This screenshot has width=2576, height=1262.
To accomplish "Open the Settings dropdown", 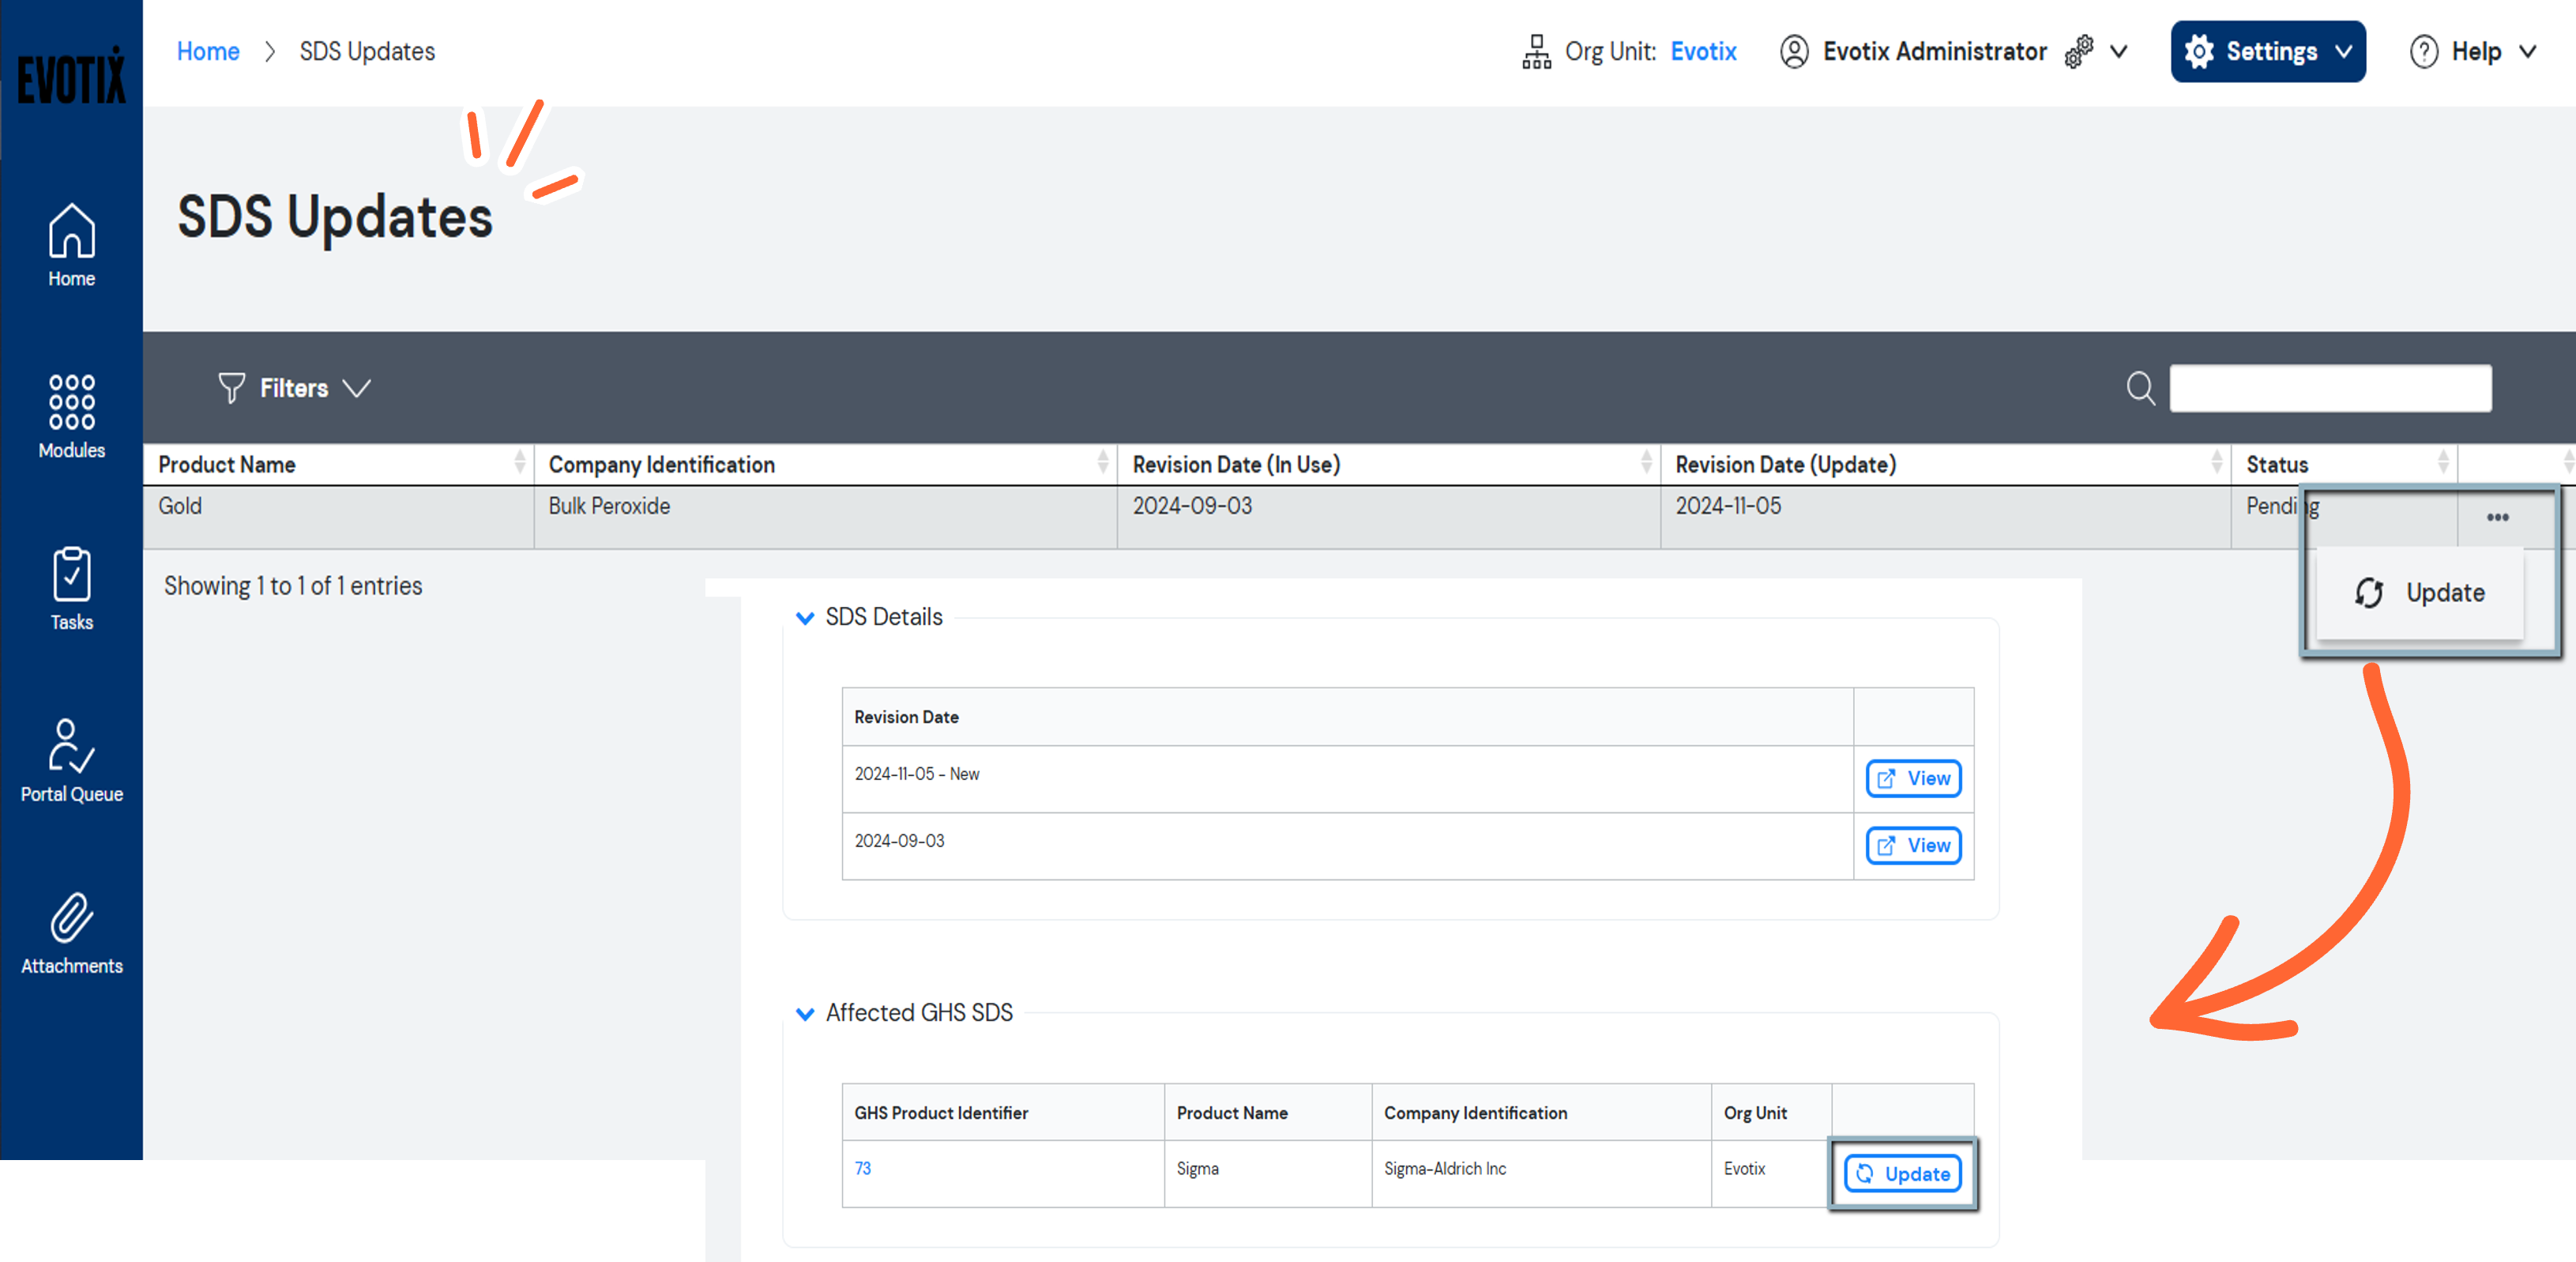I will pyautogui.click(x=2267, y=51).
